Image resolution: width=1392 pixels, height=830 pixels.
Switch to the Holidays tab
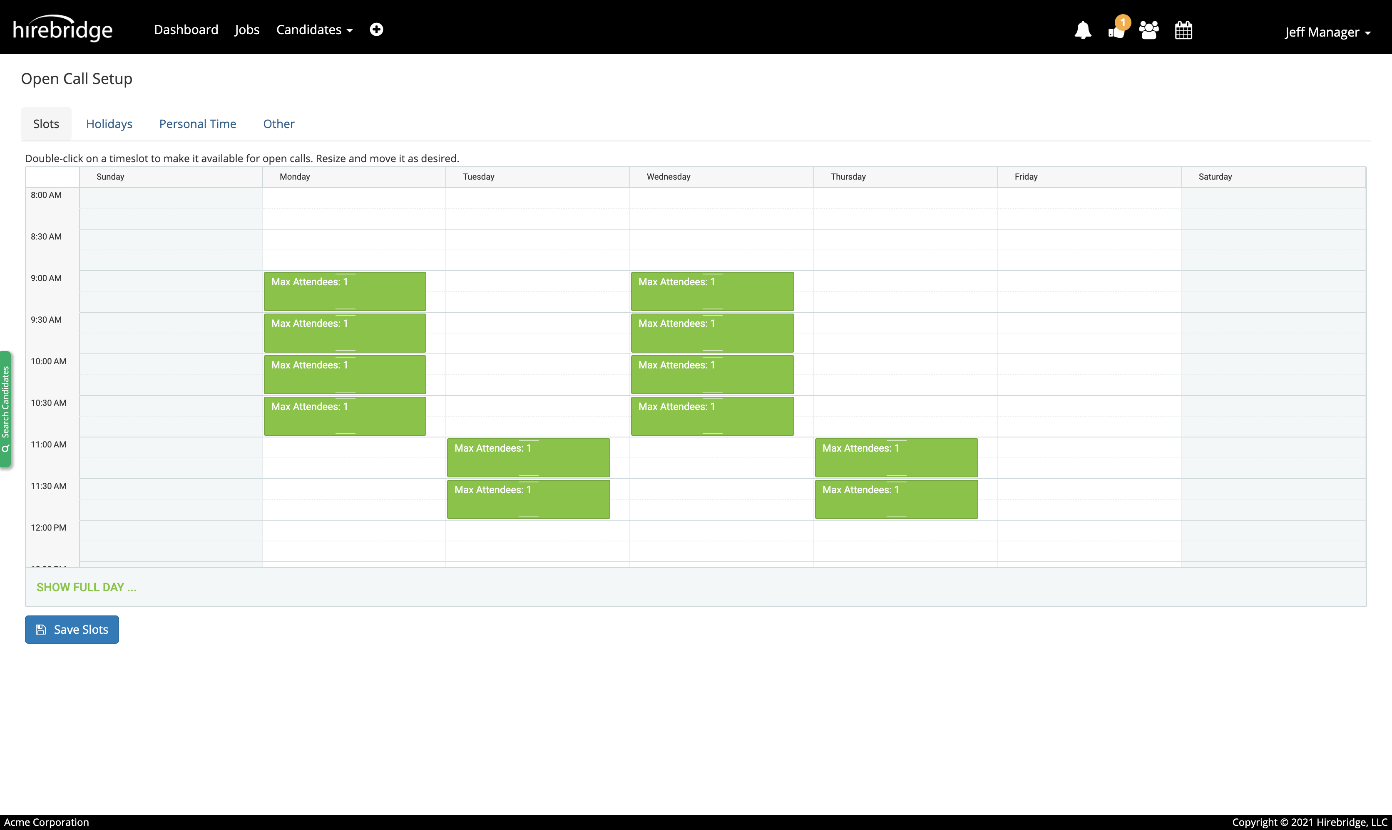coord(109,124)
